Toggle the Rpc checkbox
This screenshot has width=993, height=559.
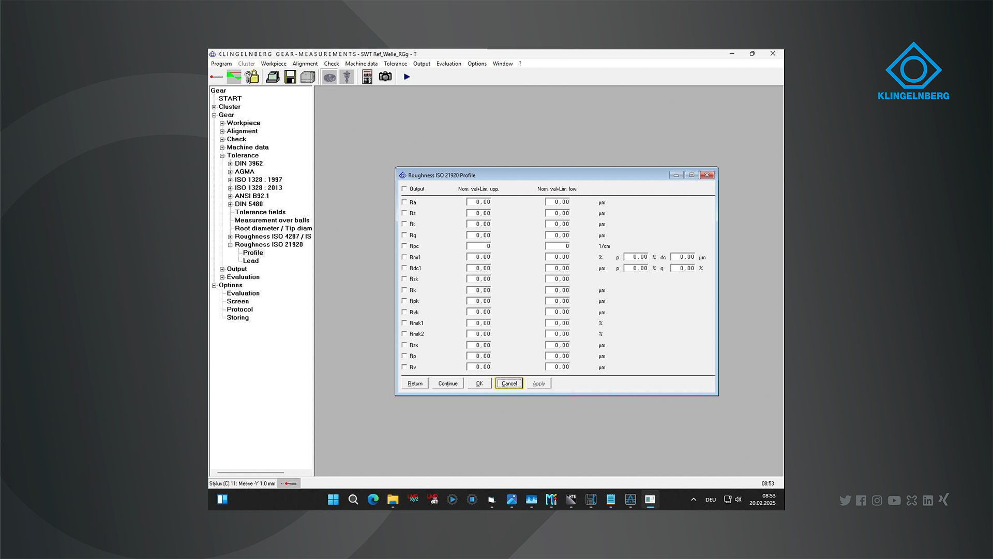(x=404, y=246)
